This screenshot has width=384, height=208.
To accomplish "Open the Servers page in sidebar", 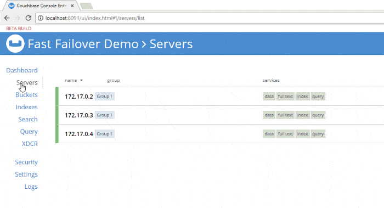I will (x=27, y=82).
